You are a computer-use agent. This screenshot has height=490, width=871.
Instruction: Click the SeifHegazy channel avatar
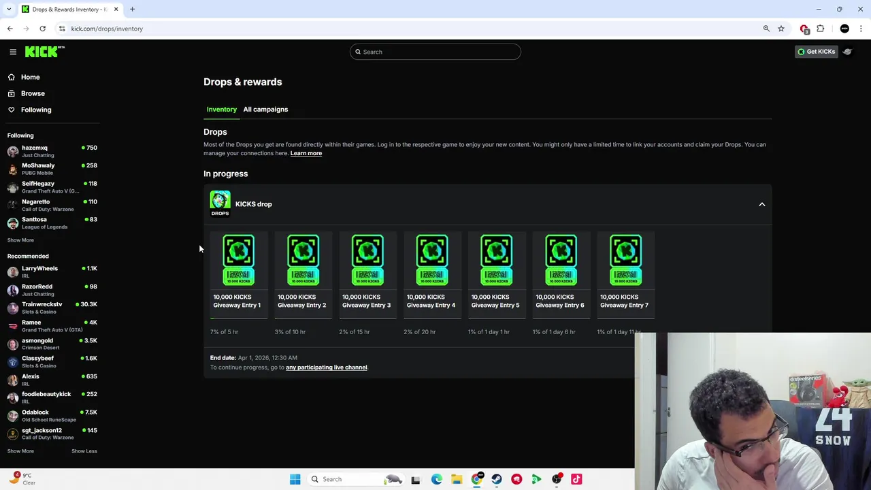[13, 187]
